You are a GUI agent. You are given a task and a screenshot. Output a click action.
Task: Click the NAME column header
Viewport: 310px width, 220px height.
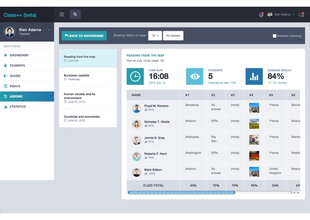point(153,95)
